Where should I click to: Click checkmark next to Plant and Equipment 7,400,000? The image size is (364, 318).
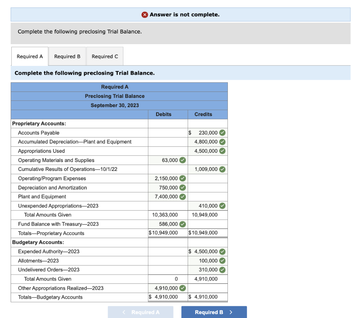tap(183, 197)
